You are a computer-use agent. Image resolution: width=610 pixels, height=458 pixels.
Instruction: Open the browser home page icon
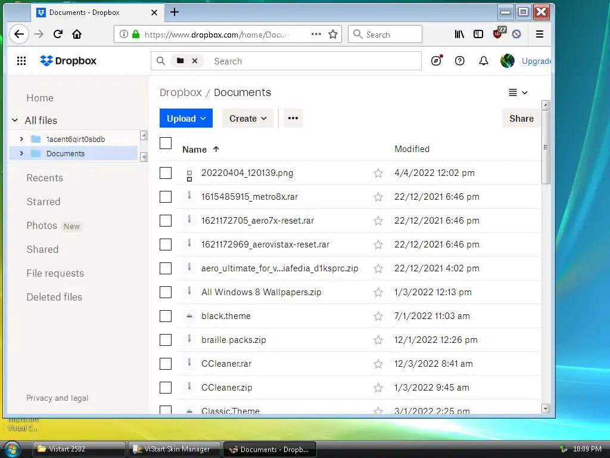(x=77, y=34)
